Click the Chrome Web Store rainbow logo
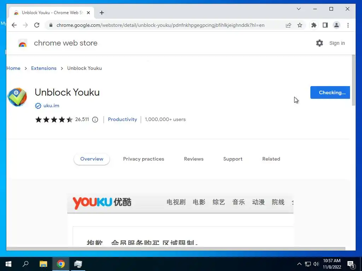Image resolution: width=362 pixels, height=271 pixels. coord(23,43)
